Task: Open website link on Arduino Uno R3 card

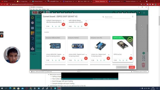Action: point(97,60)
